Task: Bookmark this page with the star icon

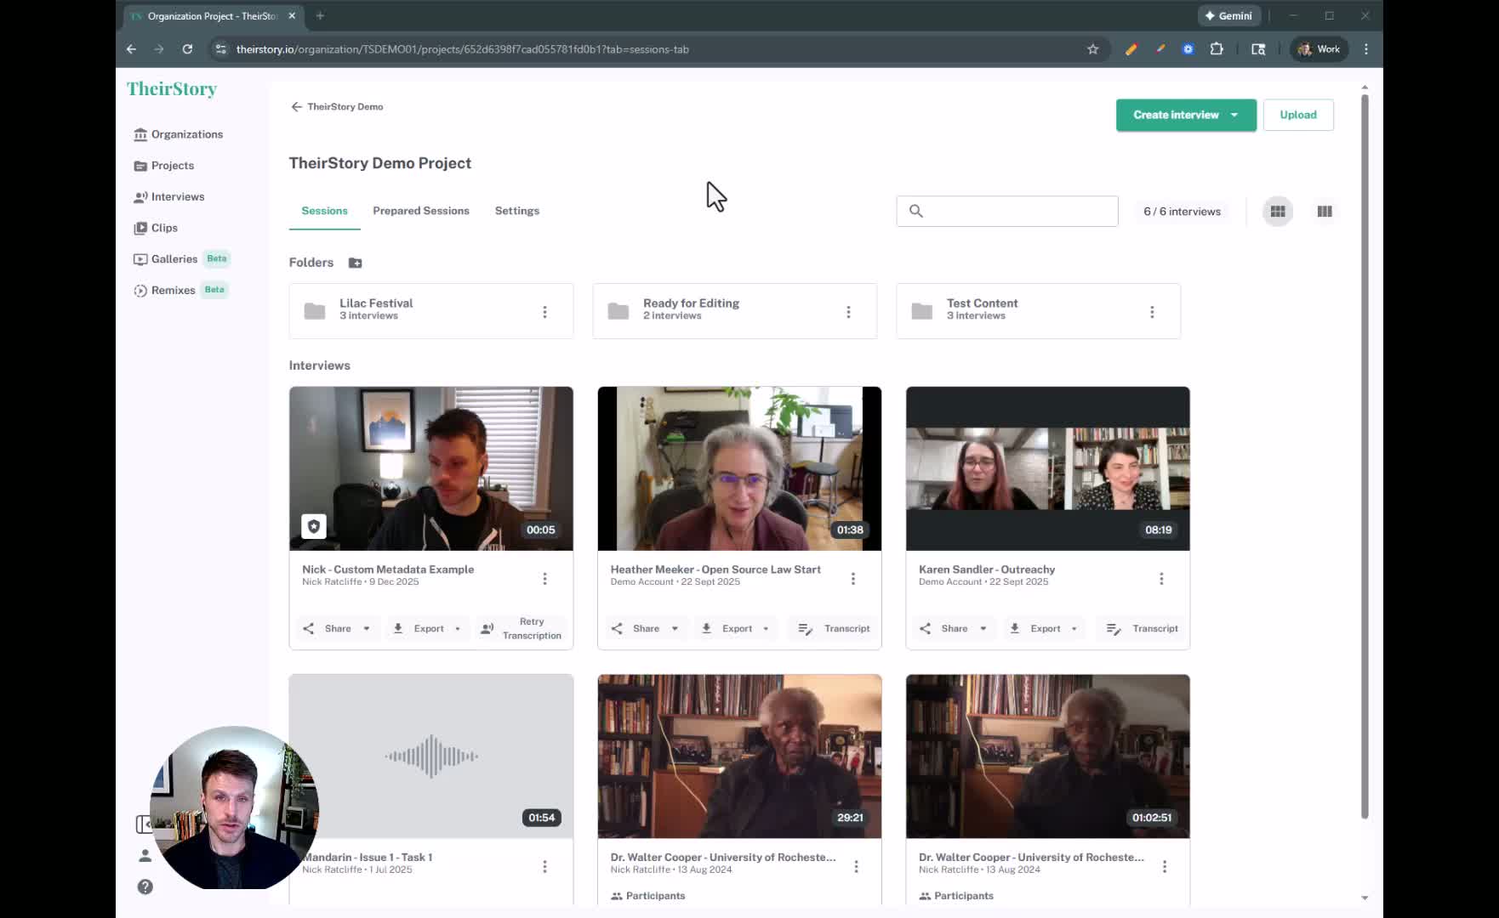Action: click(x=1093, y=49)
